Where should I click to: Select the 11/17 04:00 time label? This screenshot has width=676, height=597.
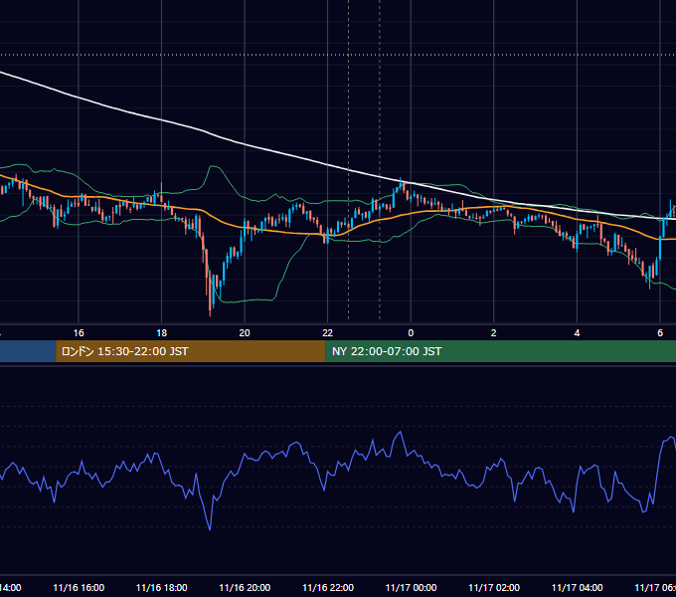(577, 587)
